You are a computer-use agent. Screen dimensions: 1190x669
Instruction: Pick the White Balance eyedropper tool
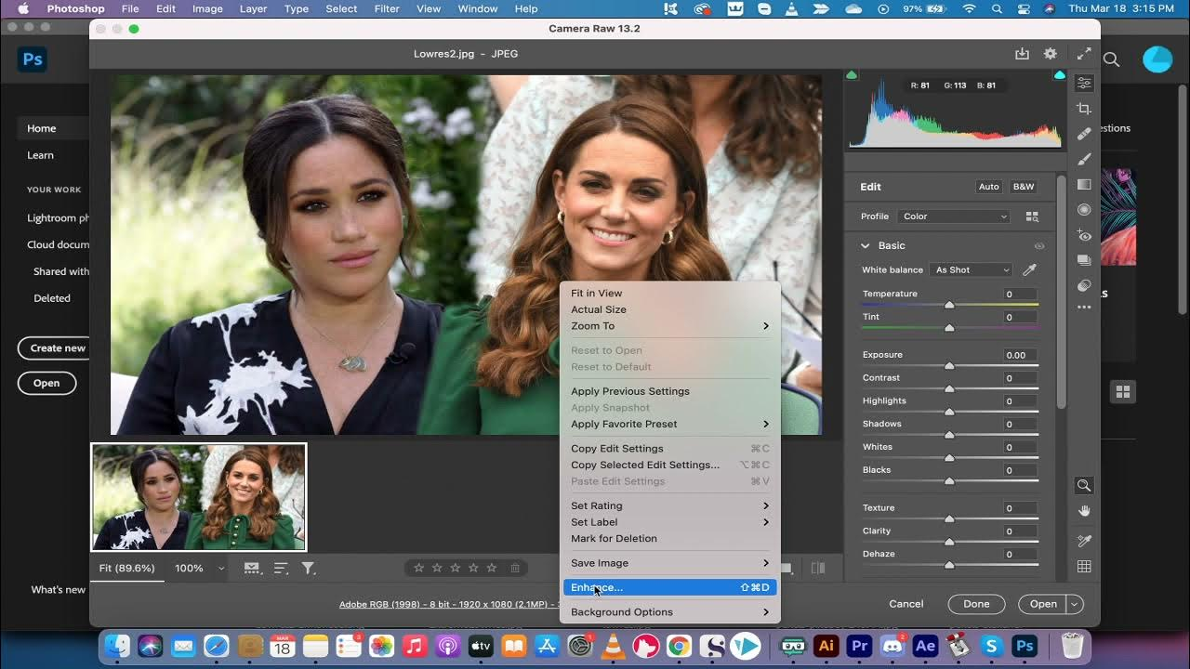tap(1029, 269)
